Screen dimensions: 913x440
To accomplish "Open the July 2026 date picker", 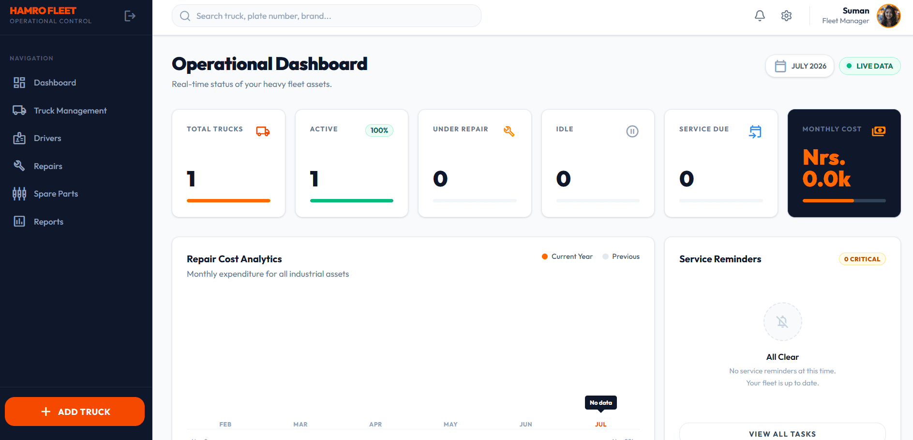I will tap(800, 66).
